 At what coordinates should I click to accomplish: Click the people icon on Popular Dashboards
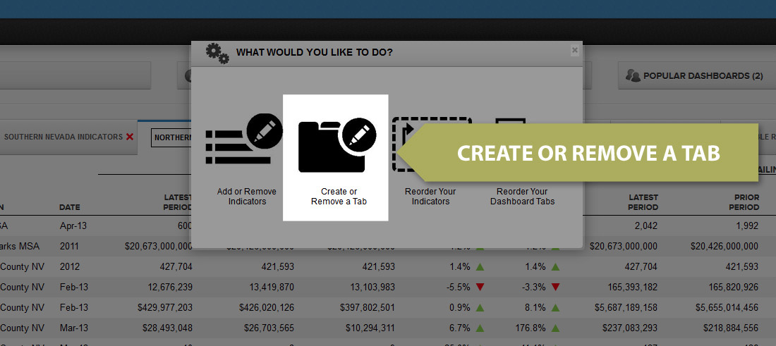coord(633,75)
